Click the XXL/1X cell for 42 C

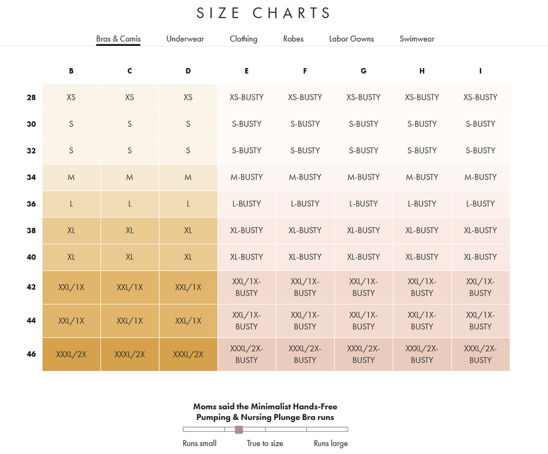(129, 287)
